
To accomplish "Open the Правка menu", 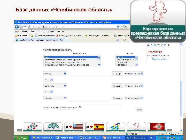I will pyautogui.click(x=25, y=31).
